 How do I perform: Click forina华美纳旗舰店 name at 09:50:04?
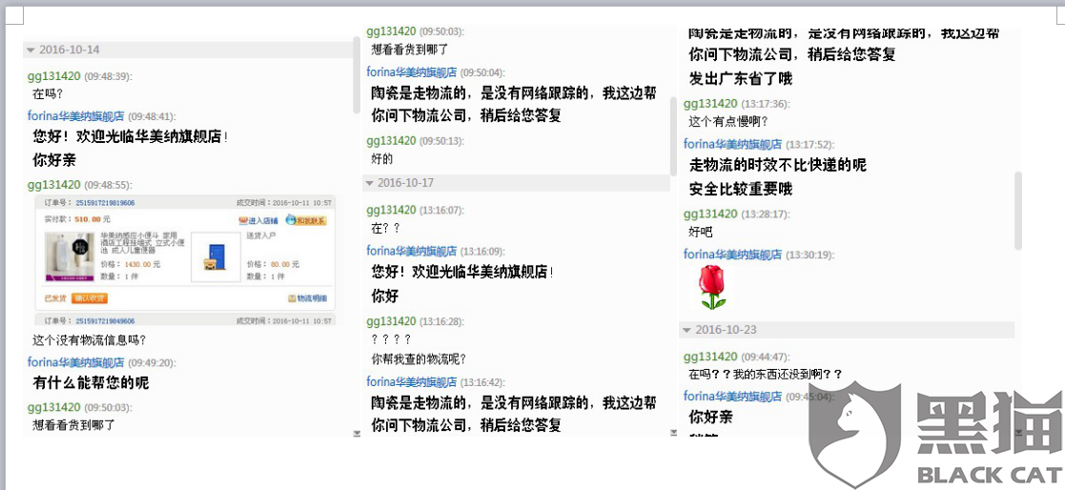412,71
